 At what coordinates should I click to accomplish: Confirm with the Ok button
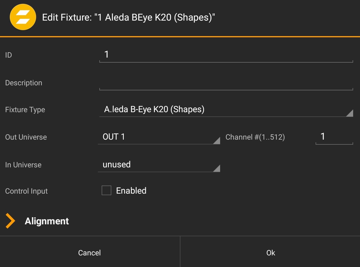pyautogui.click(x=270, y=253)
